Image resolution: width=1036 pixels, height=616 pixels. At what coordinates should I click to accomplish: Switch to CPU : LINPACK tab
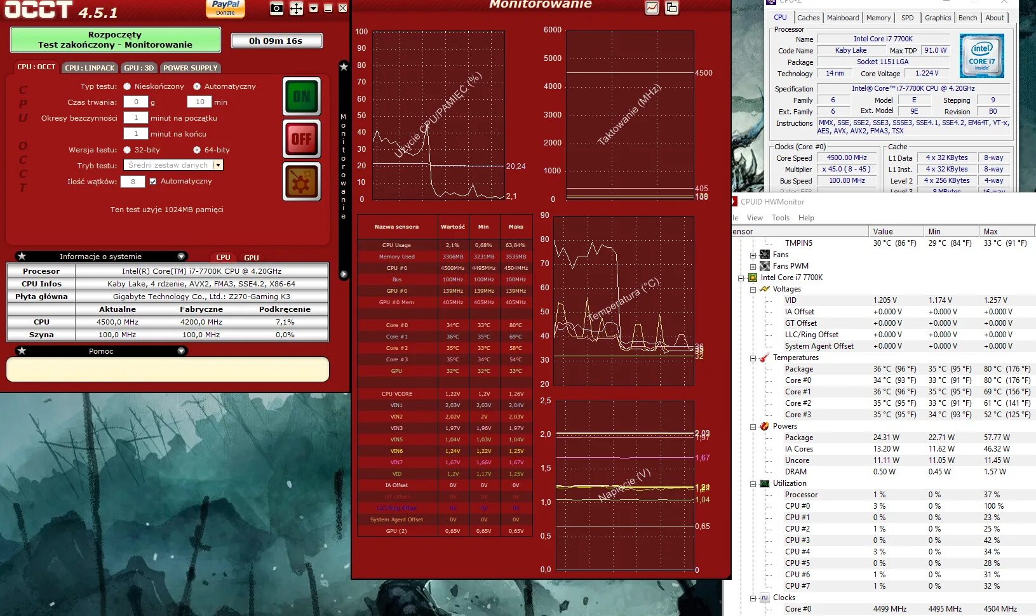coord(90,67)
